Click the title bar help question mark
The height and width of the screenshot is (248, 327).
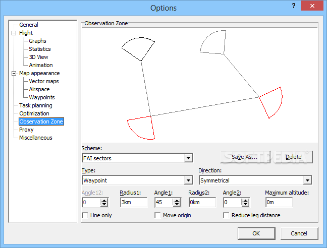[x=294, y=6]
